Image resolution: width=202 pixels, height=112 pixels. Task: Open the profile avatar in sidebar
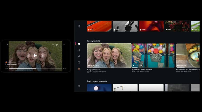[x=79, y=69]
